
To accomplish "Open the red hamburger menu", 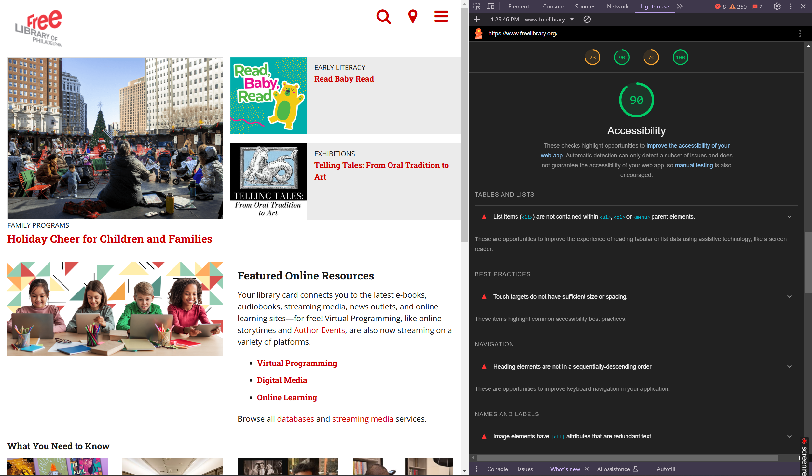I will click(x=441, y=16).
